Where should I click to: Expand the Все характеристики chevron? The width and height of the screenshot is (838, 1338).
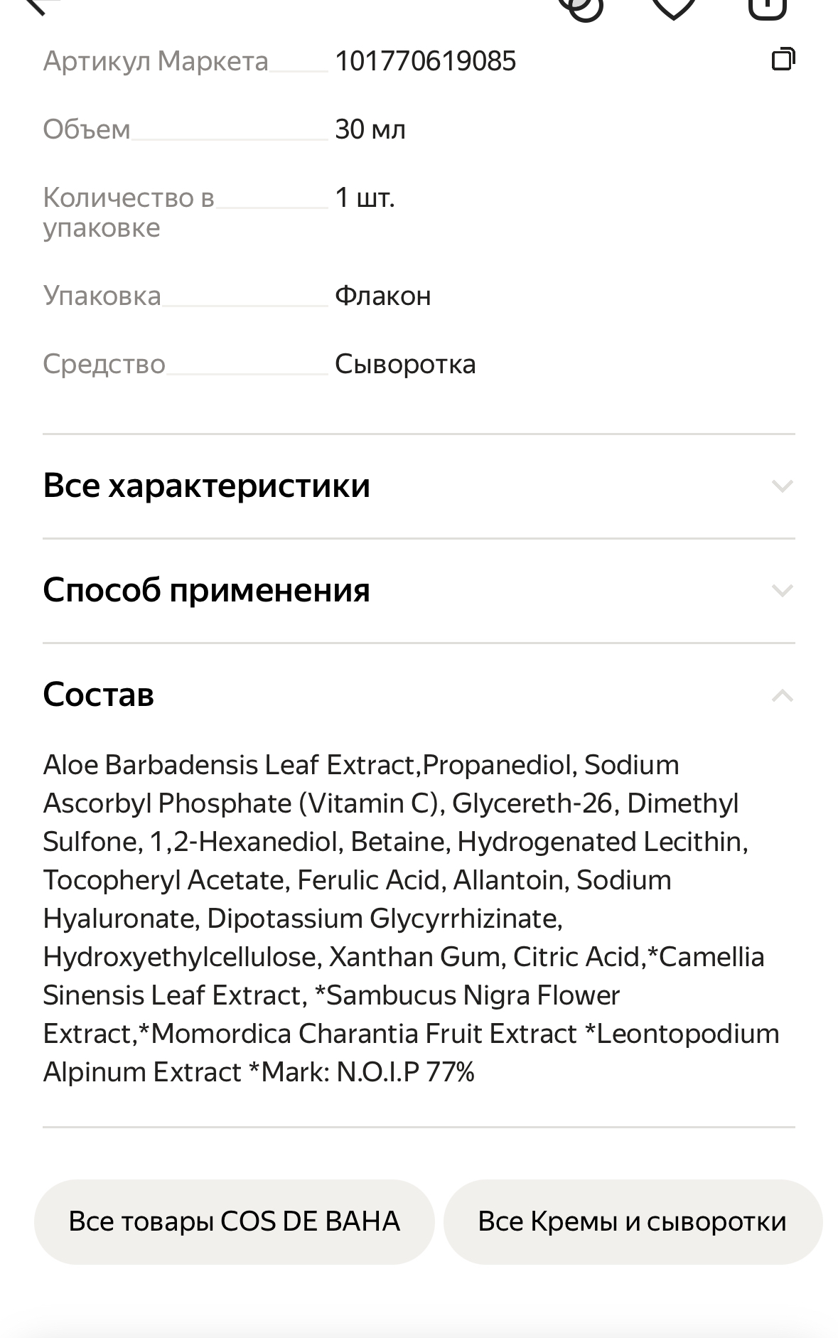point(782,486)
